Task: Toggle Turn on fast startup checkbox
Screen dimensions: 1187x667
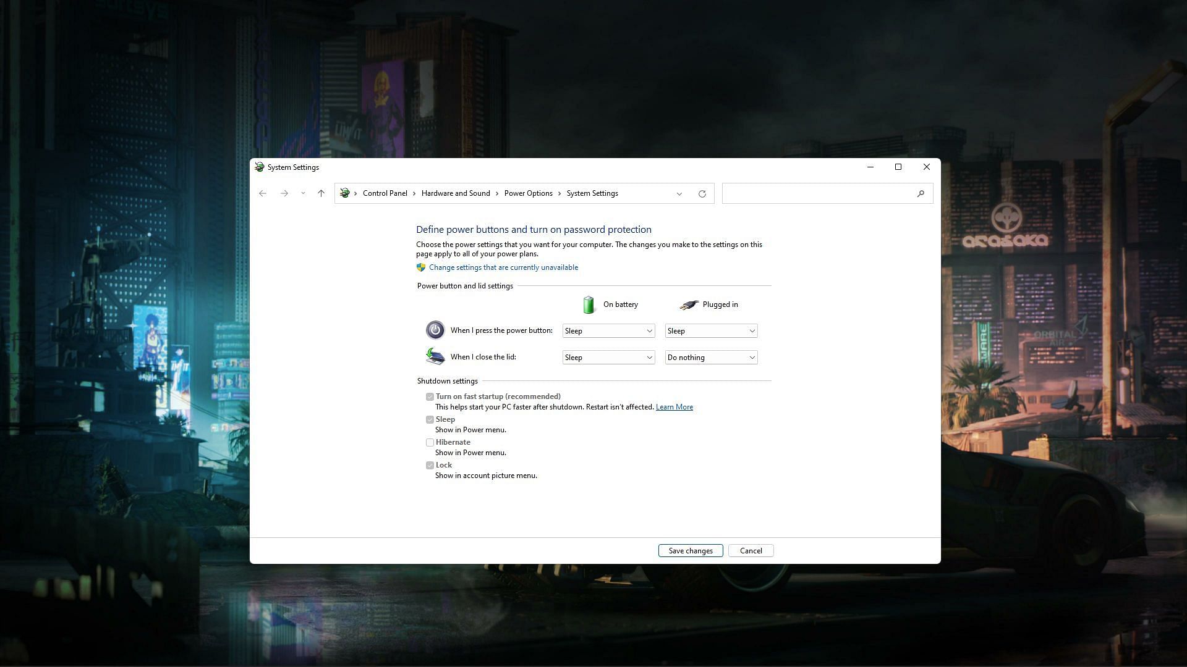Action: [x=430, y=396]
